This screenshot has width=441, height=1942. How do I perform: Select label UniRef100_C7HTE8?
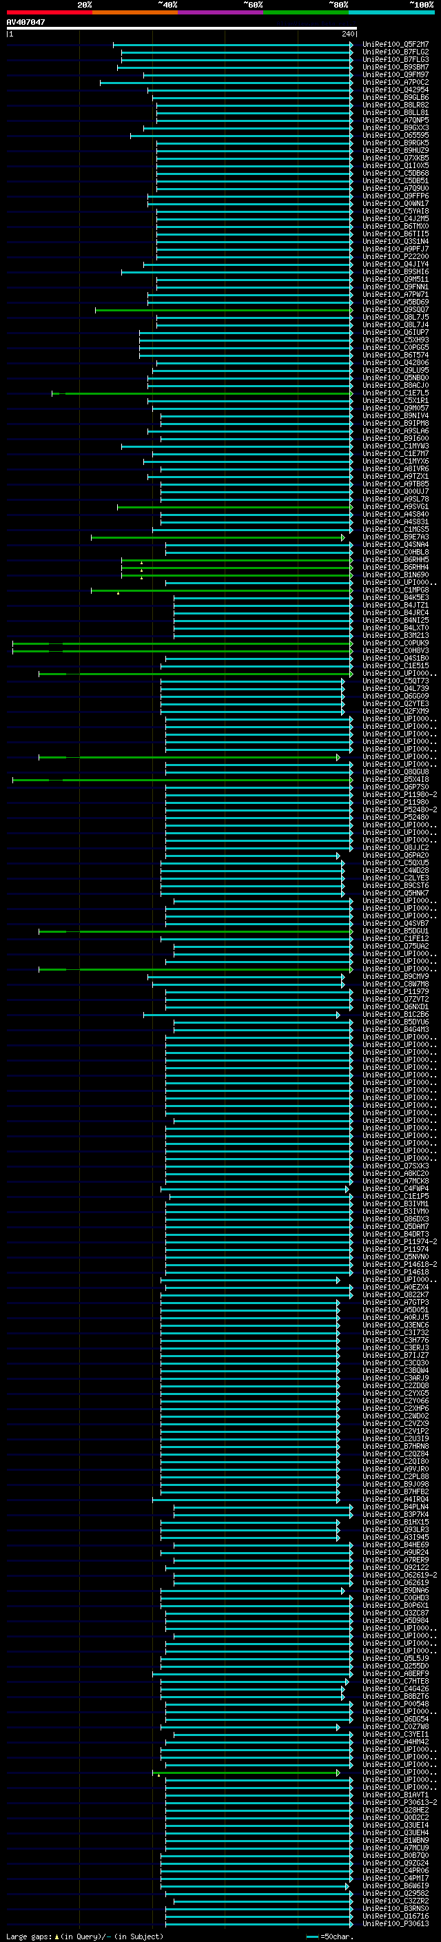coord(396,1681)
